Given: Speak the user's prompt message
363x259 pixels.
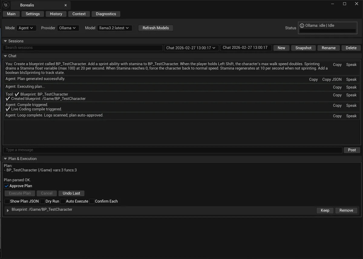Looking at the screenshot, I should click(351, 65).
